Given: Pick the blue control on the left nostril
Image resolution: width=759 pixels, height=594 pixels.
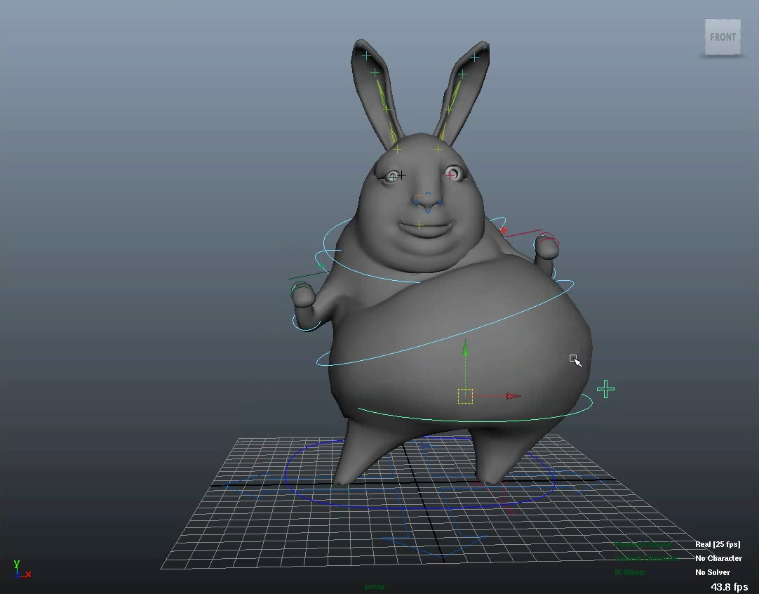Looking at the screenshot, I should 416,202.
